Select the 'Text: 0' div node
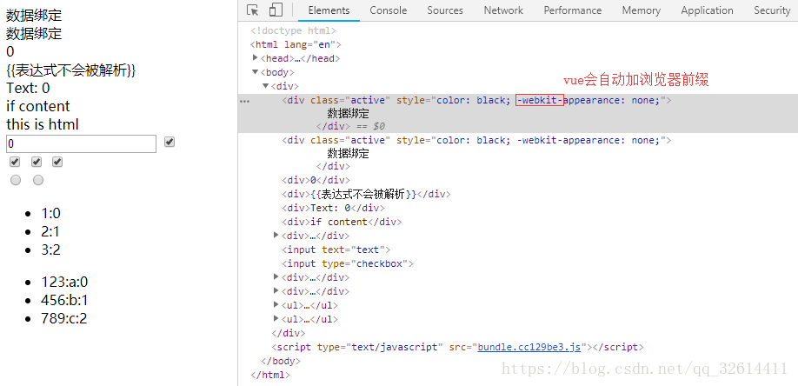The image size is (798, 386). click(x=333, y=208)
